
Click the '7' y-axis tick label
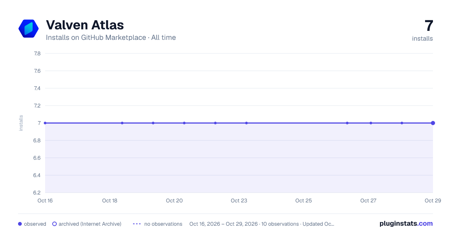39,123
